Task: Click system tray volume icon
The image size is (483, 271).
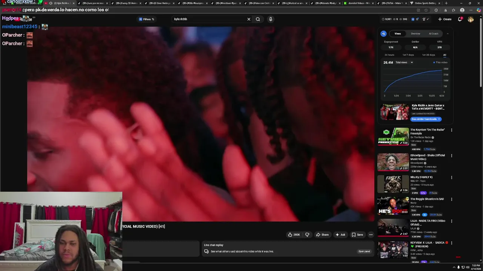Action: [x=468, y=267]
